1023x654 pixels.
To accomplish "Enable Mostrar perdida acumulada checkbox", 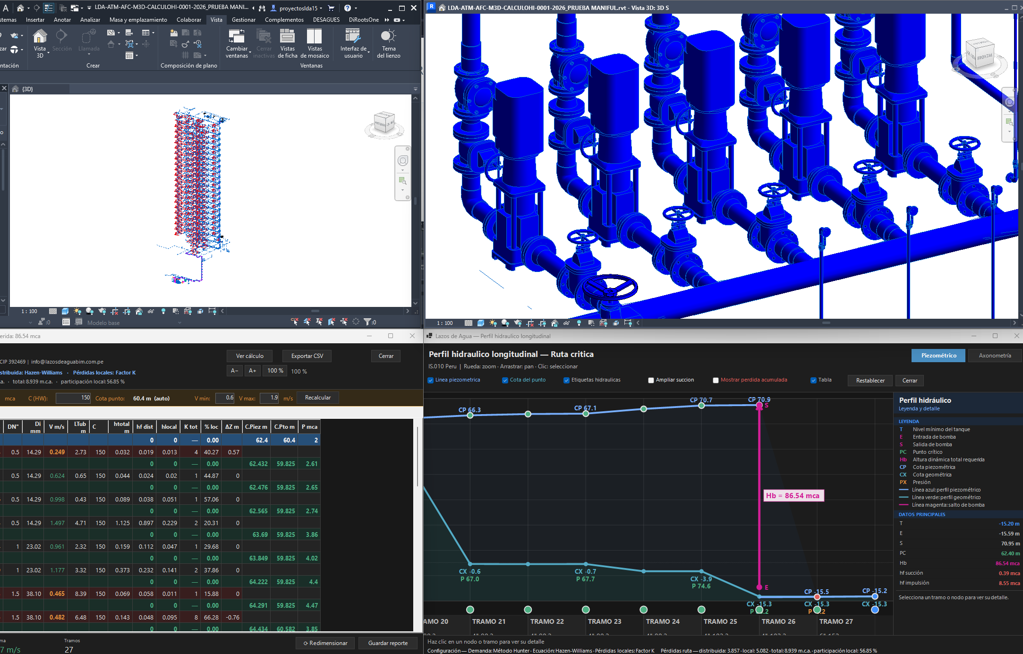I will (x=716, y=380).
